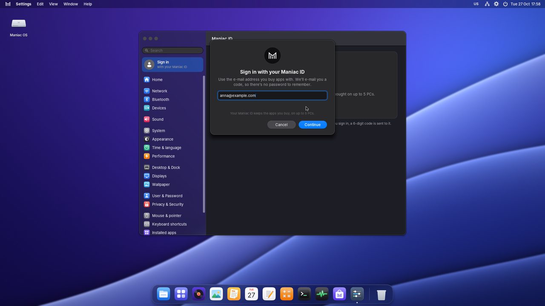Open the network status icon in menu bar
Image resolution: width=545 pixels, height=306 pixels.
tap(487, 4)
